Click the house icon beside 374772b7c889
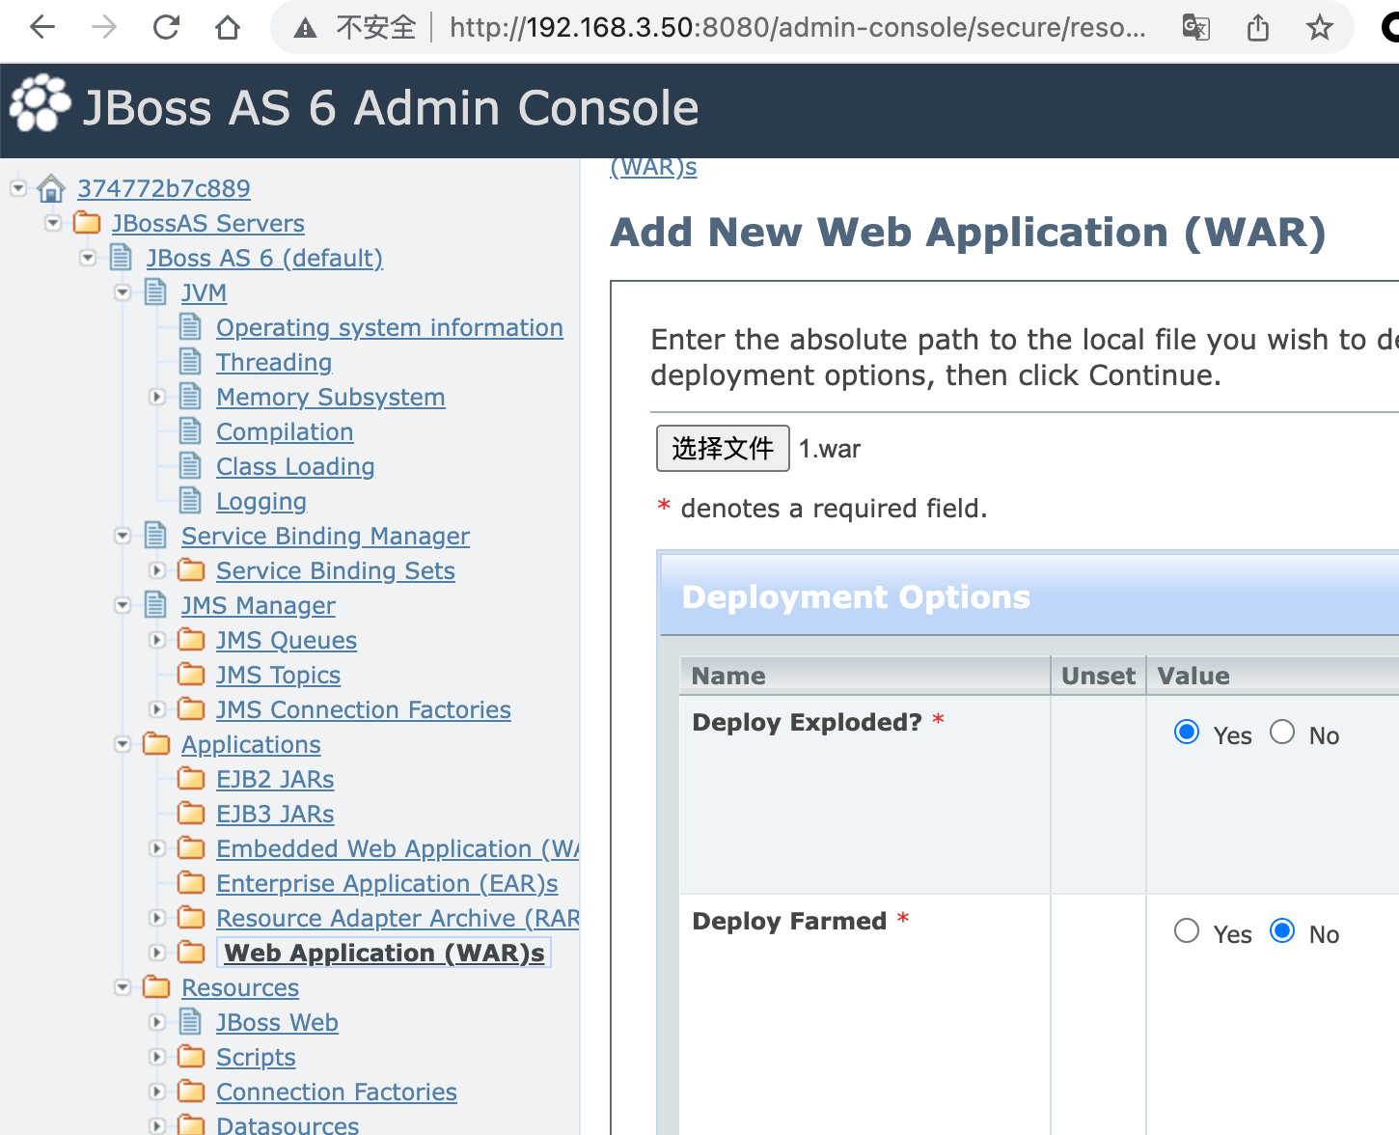 tap(51, 188)
